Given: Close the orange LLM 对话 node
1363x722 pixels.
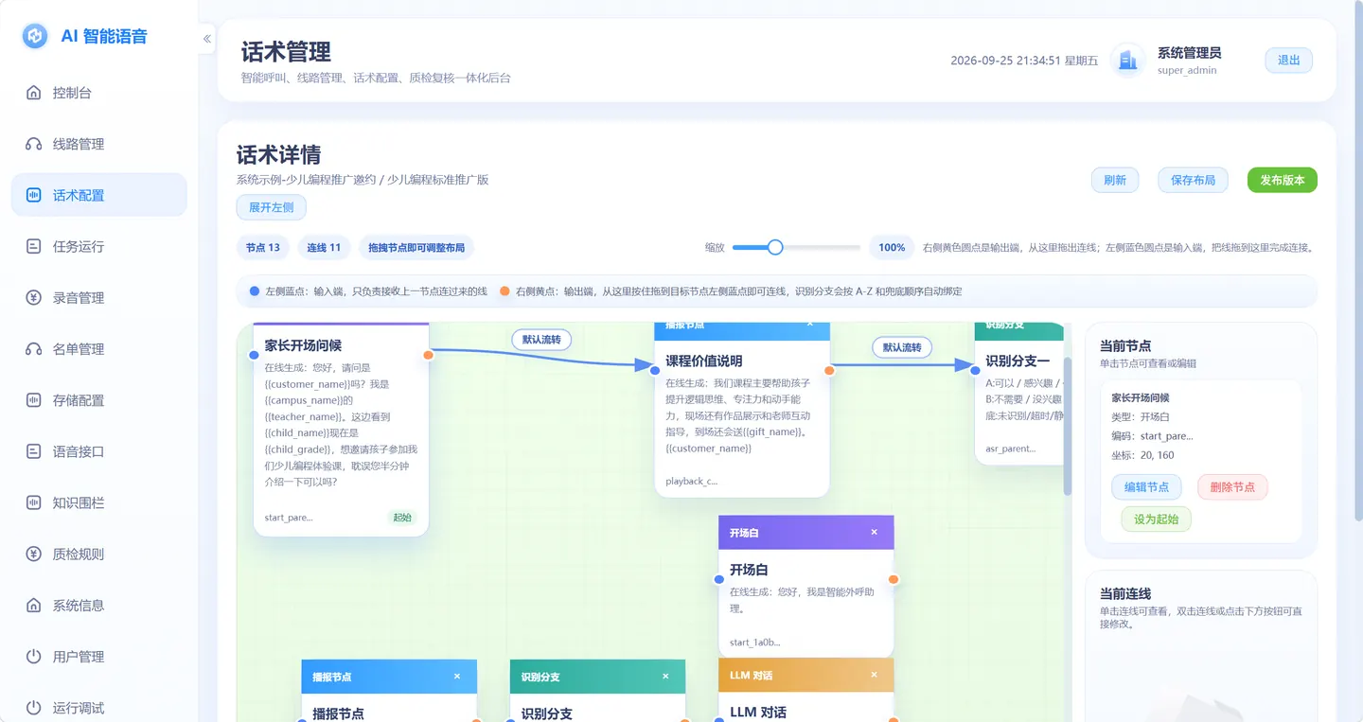Looking at the screenshot, I should pos(874,676).
